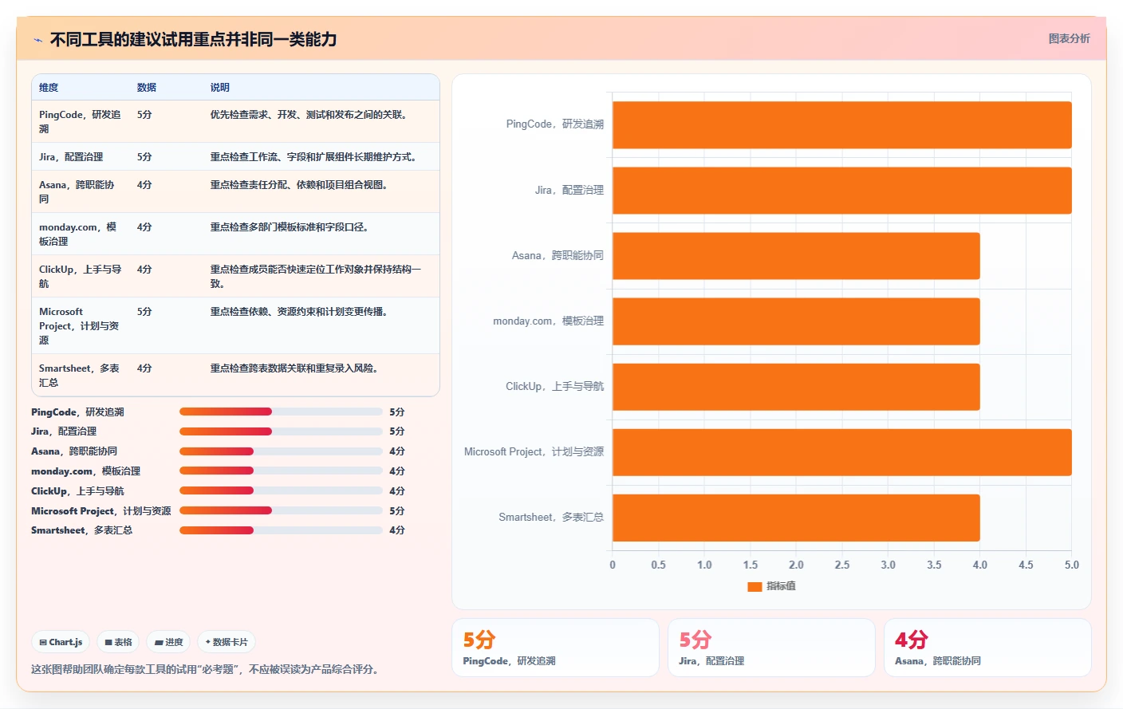Click Jira label in the progress list
This screenshot has height=709, width=1123.
[x=64, y=431]
